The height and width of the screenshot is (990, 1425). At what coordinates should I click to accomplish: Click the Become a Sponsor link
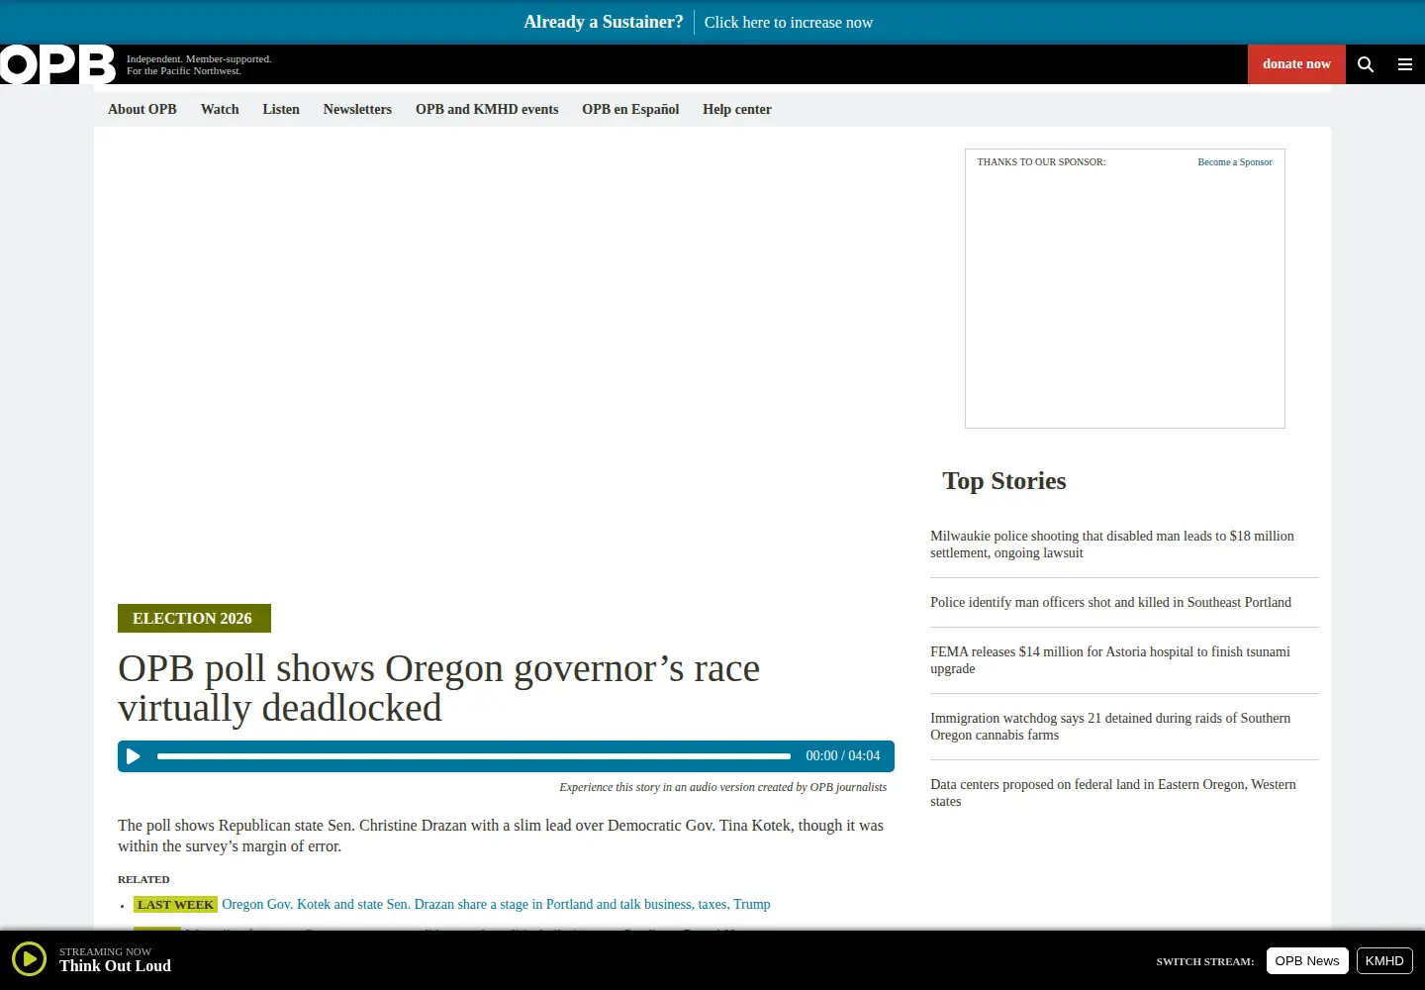pyautogui.click(x=1235, y=162)
